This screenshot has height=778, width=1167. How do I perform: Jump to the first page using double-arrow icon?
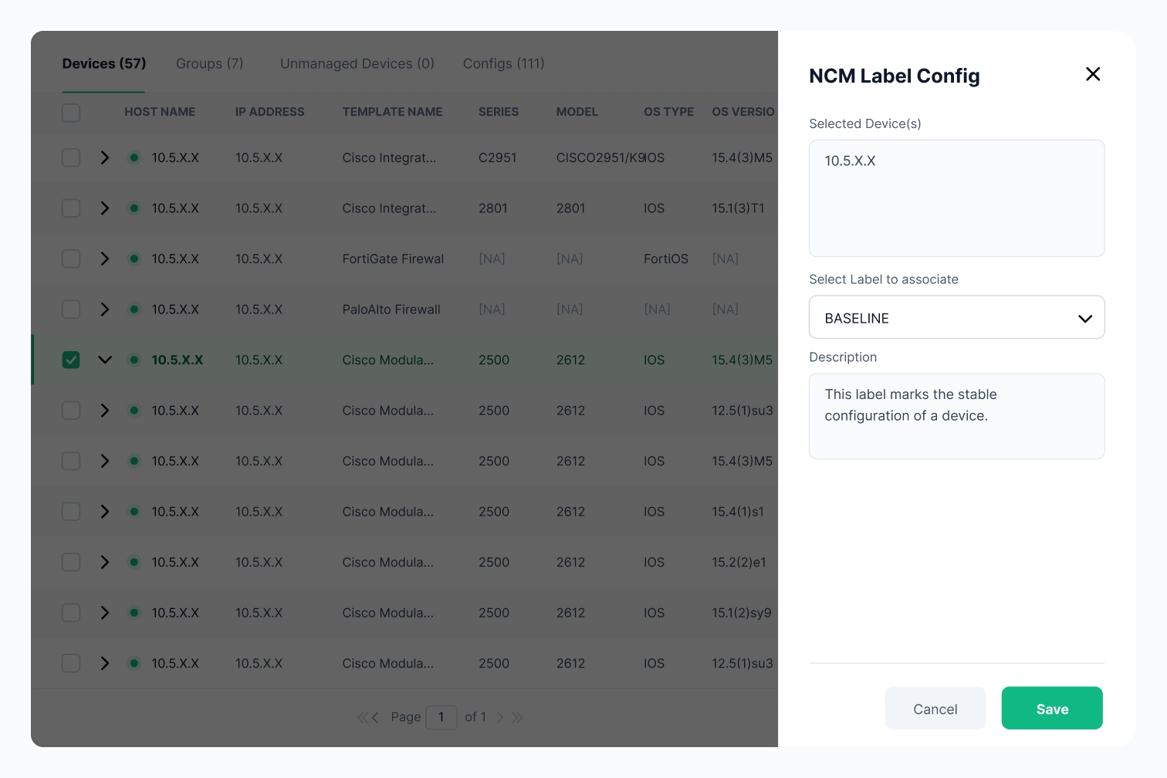point(363,717)
